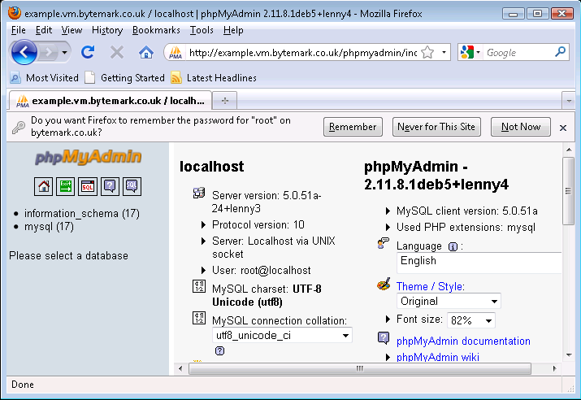
Task: Click the browser Forward arrow
Action: [49, 52]
